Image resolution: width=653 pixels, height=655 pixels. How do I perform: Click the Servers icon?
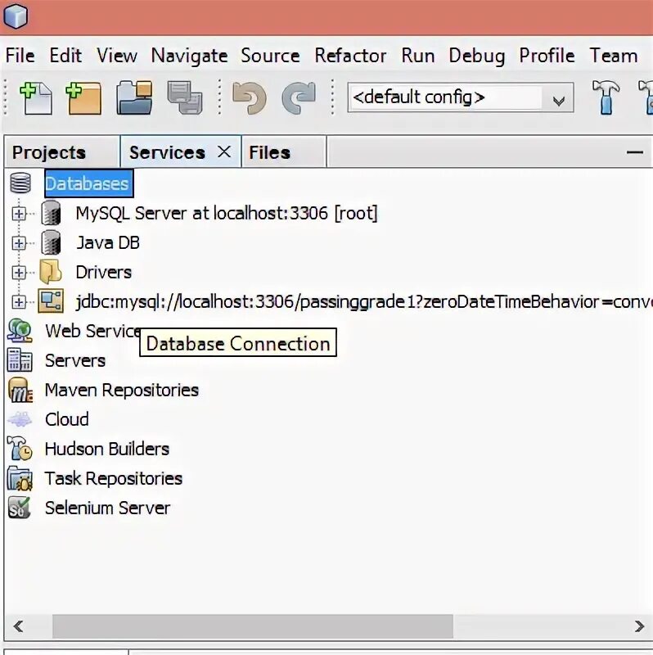[20, 360]
